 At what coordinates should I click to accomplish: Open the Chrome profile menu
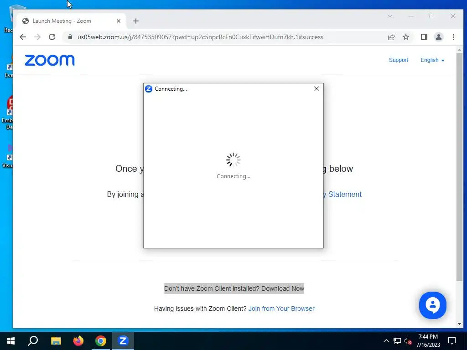438,37
